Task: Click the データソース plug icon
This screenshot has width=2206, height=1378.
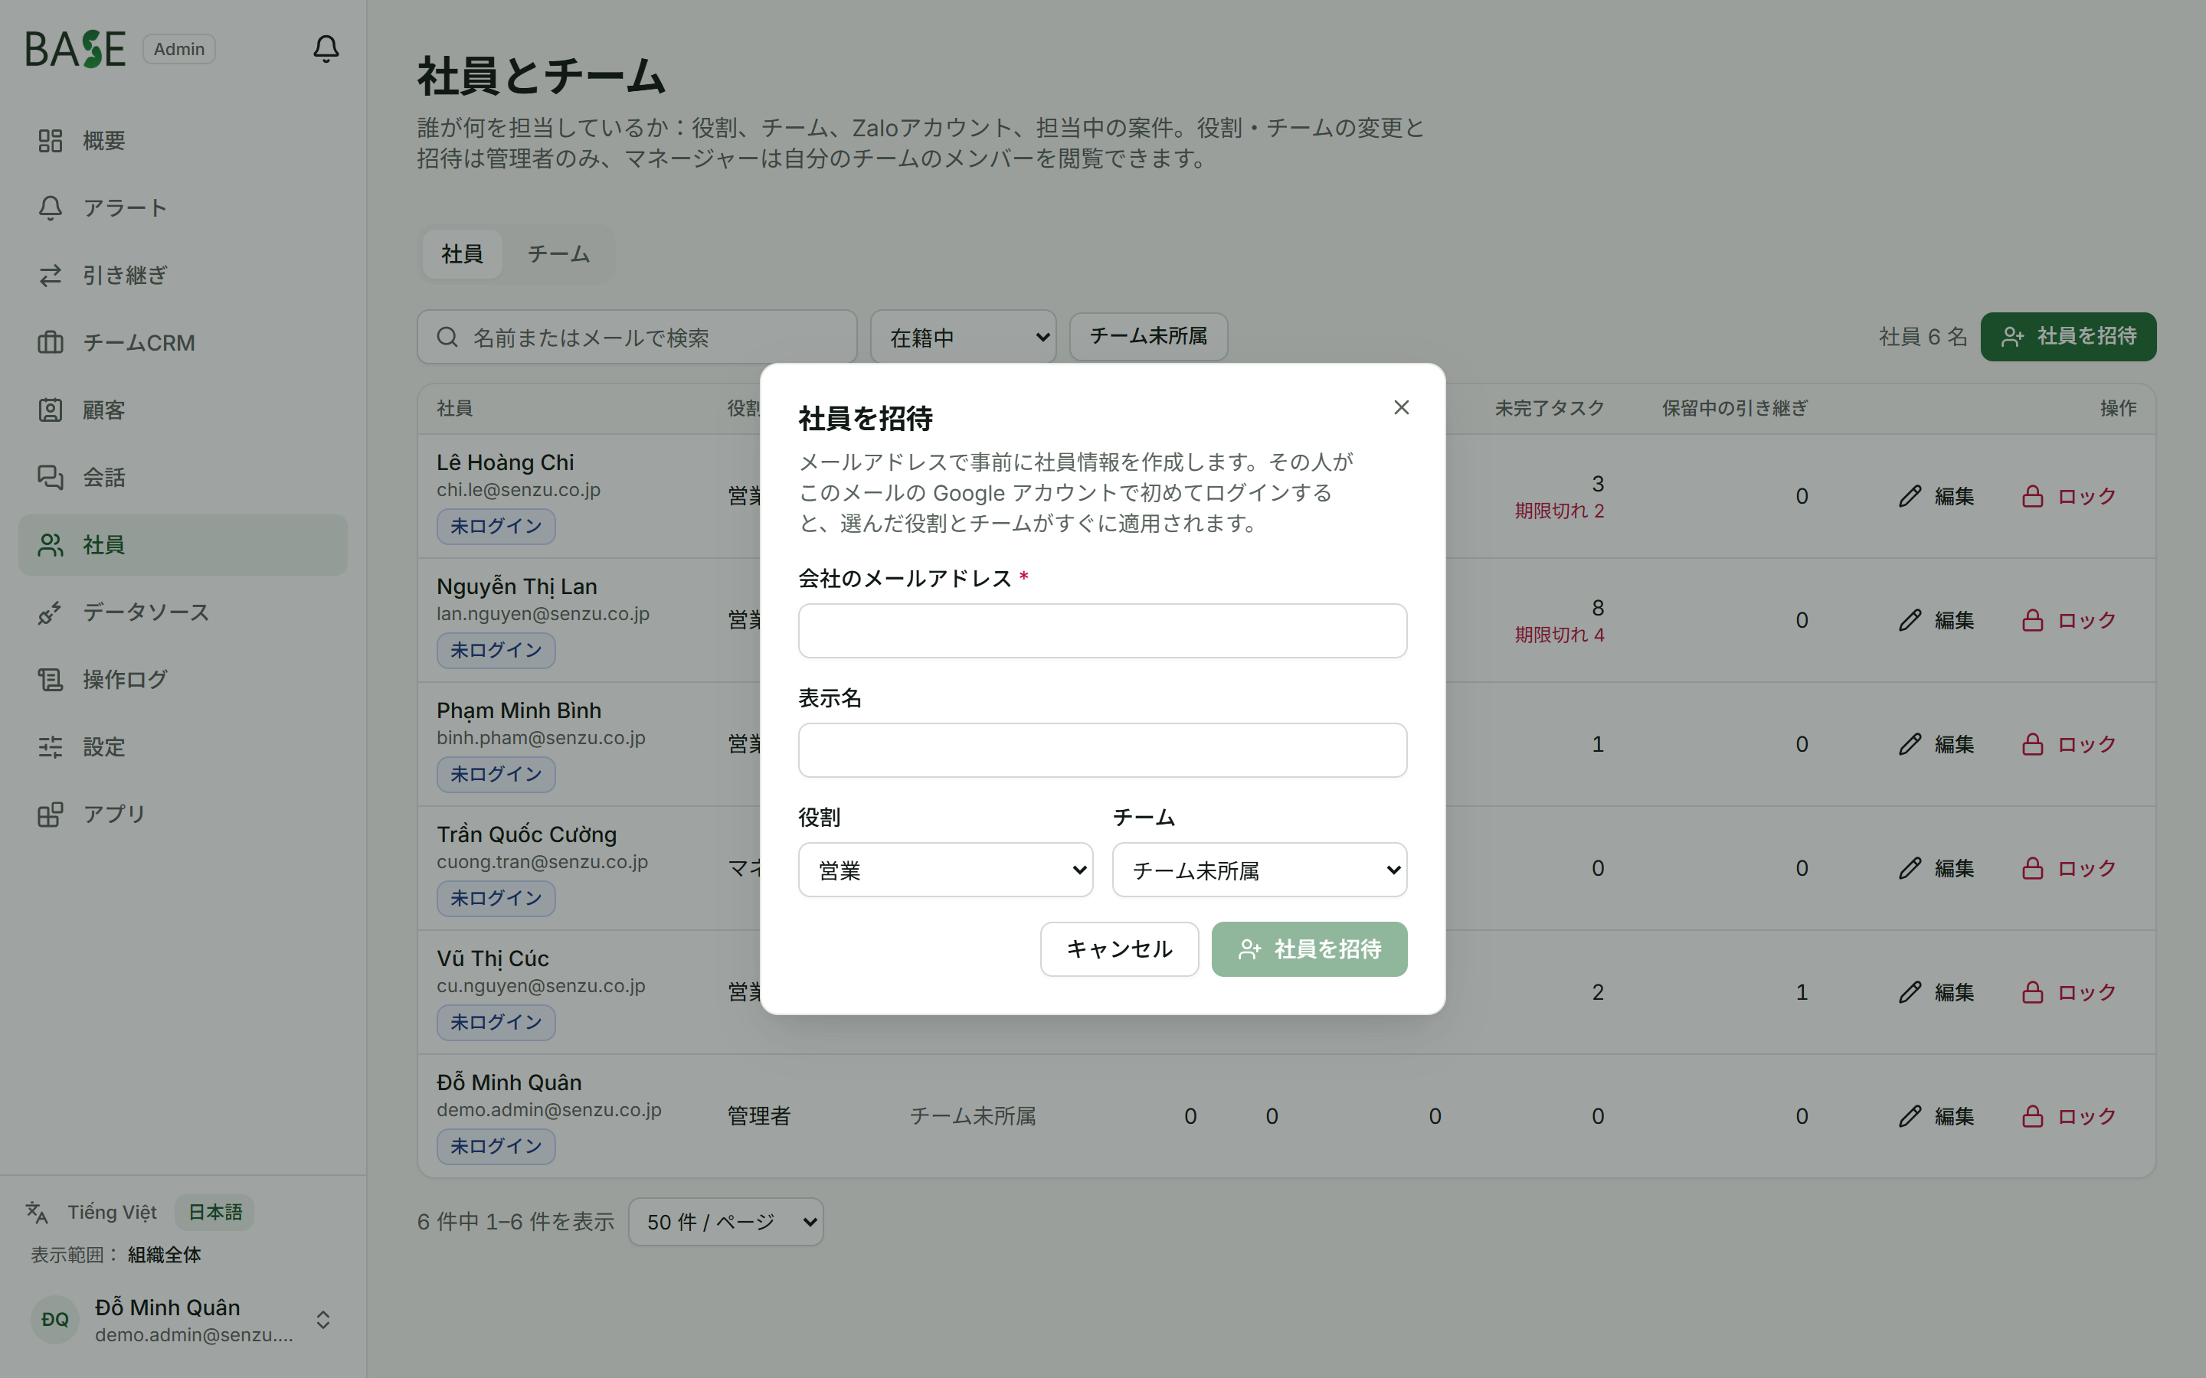Action: coord(50,612)
